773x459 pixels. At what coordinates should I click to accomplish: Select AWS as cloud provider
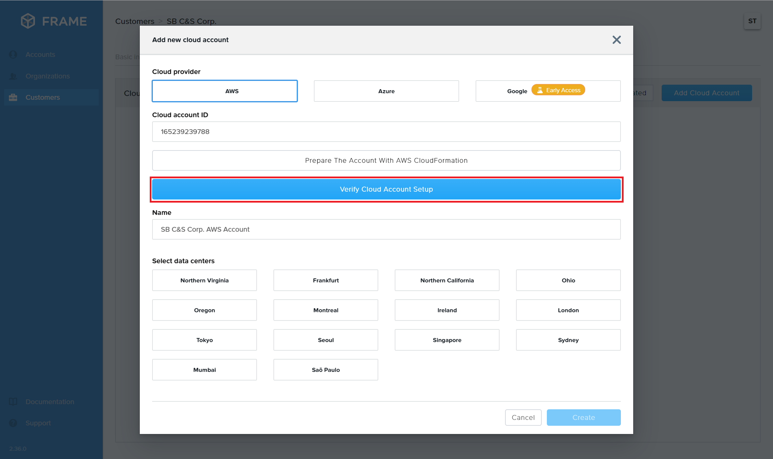coord(225,91)
